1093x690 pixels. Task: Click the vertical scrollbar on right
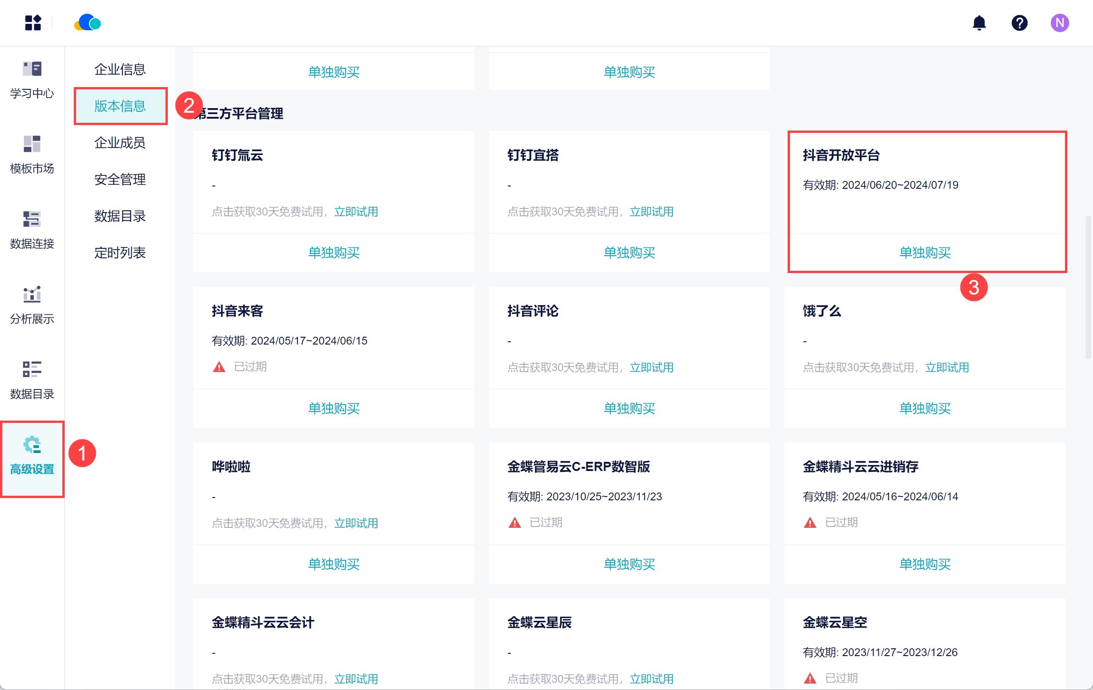pyautogui.click(x=1088, y=287)
